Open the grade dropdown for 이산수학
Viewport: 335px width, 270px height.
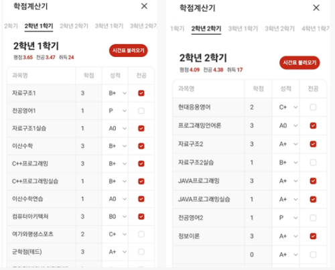click(x=115, y=146)
